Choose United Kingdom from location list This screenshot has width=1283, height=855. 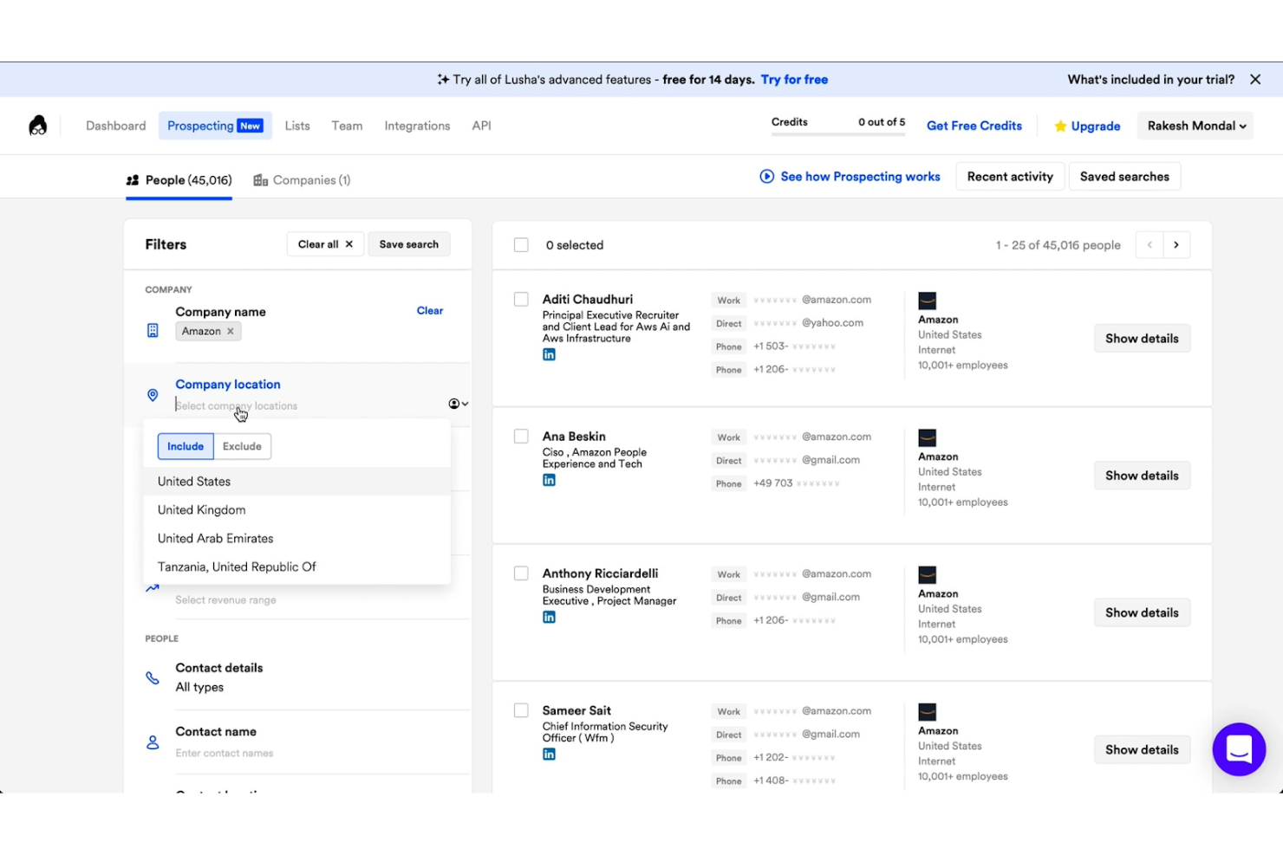pyautogui.click(x=297, y=510)
